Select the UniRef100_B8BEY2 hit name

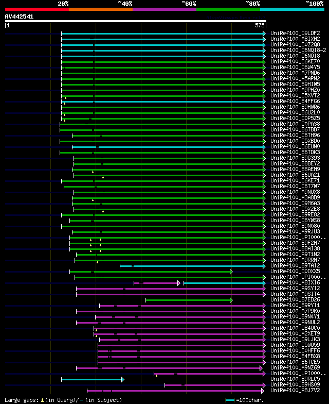pyautogui.click(x=295, y=164)
